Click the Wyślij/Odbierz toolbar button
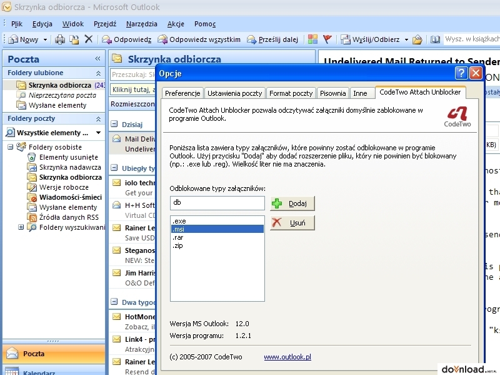The image size is (500, 375). tap(369, 39)
